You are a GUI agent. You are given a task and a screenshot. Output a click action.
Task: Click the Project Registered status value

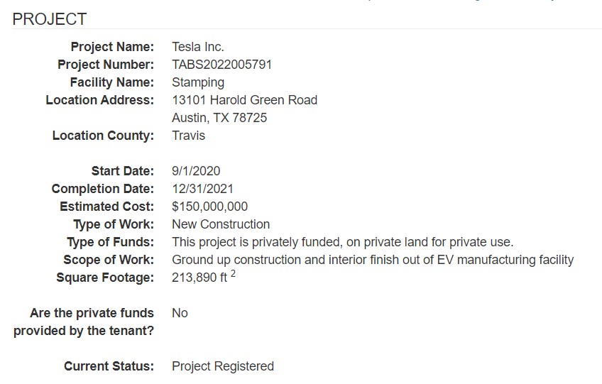pos(223,366)
